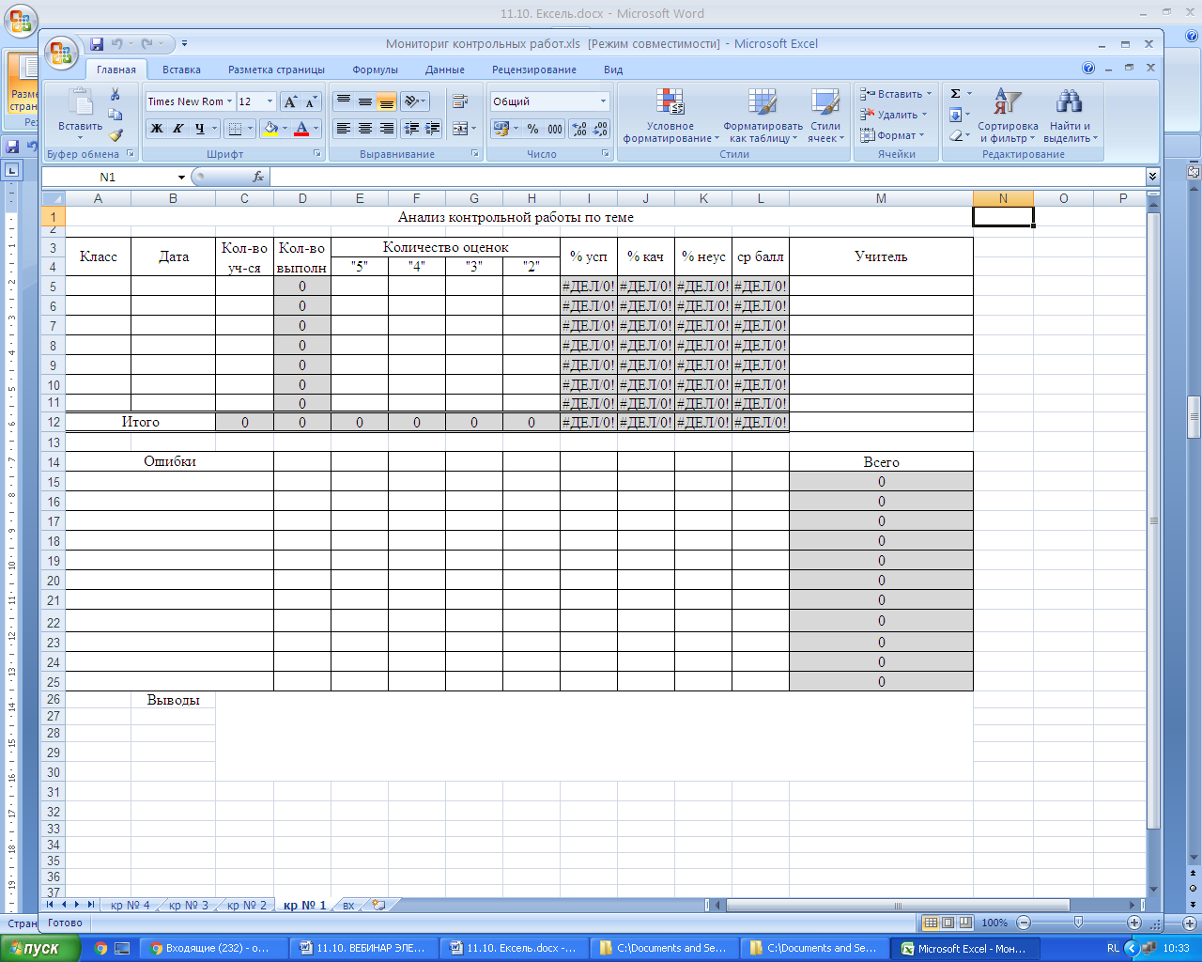
Task: Click the Office button in Excel
Action: pyautogui.click(x=62, y=53)
